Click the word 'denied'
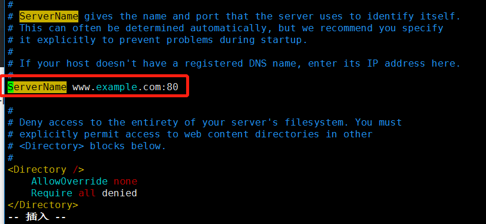Screen dimensions: 486x224 120,193
